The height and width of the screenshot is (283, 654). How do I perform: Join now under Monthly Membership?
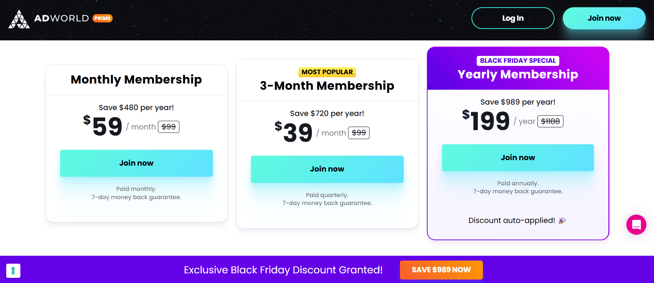point(136,163)
